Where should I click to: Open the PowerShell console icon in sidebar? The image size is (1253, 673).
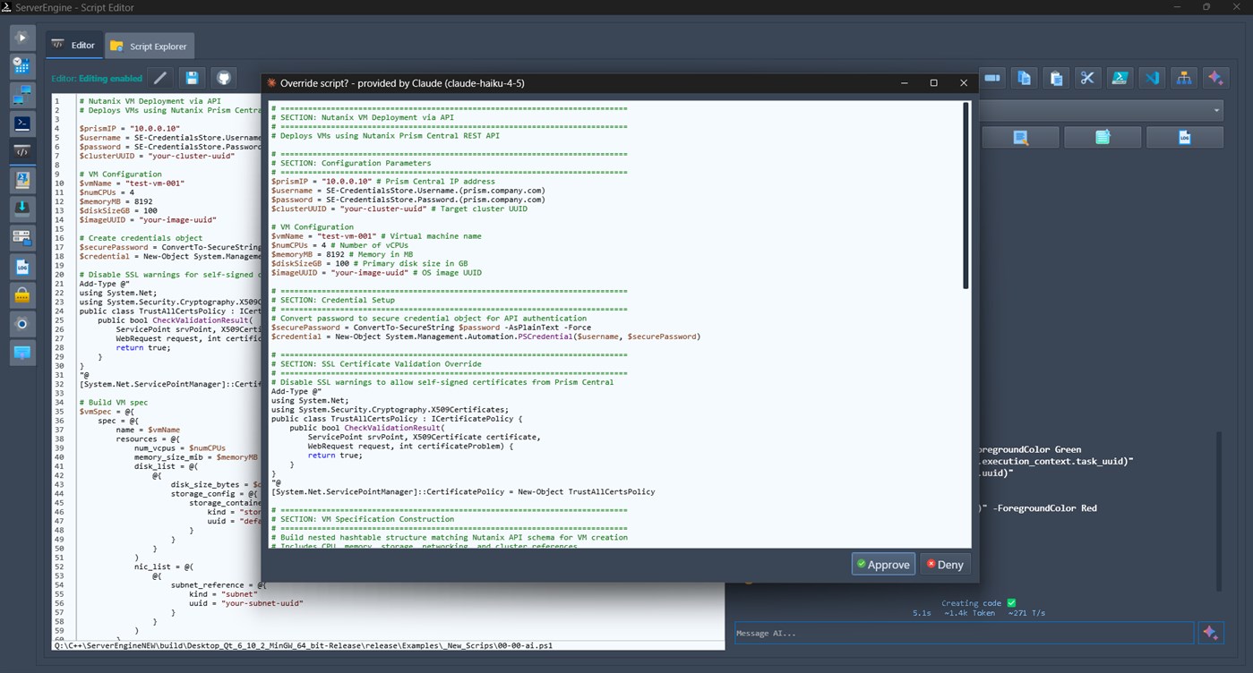point(22,124)
